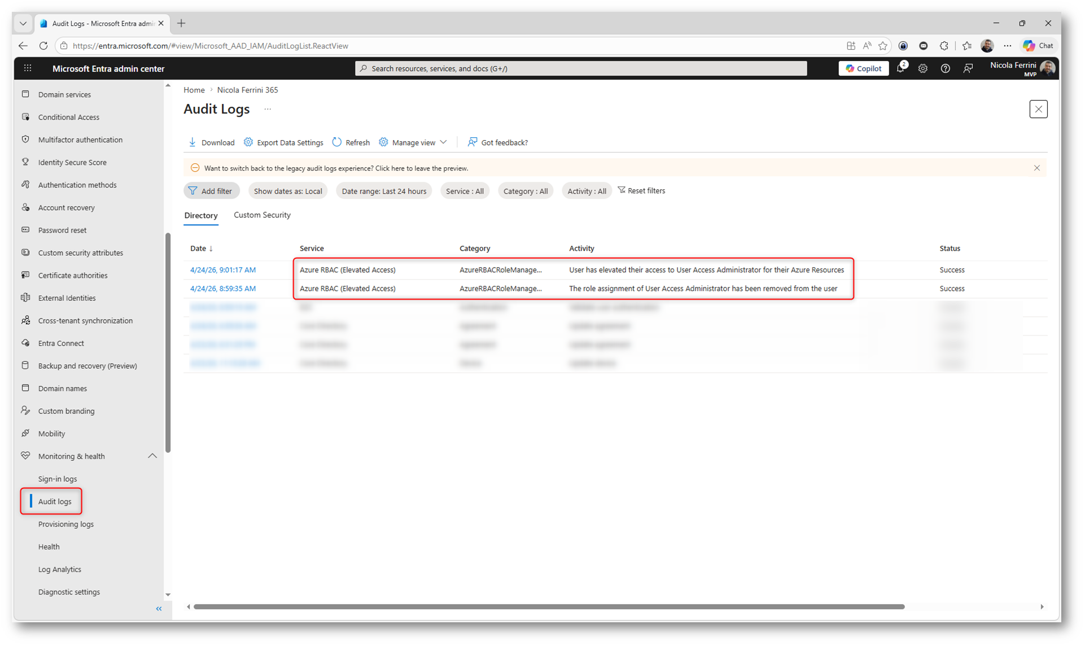The width and height of the screenshot is (1085, 646).
Task: Open the Service All filter
Action: click(x=464, y=191)
